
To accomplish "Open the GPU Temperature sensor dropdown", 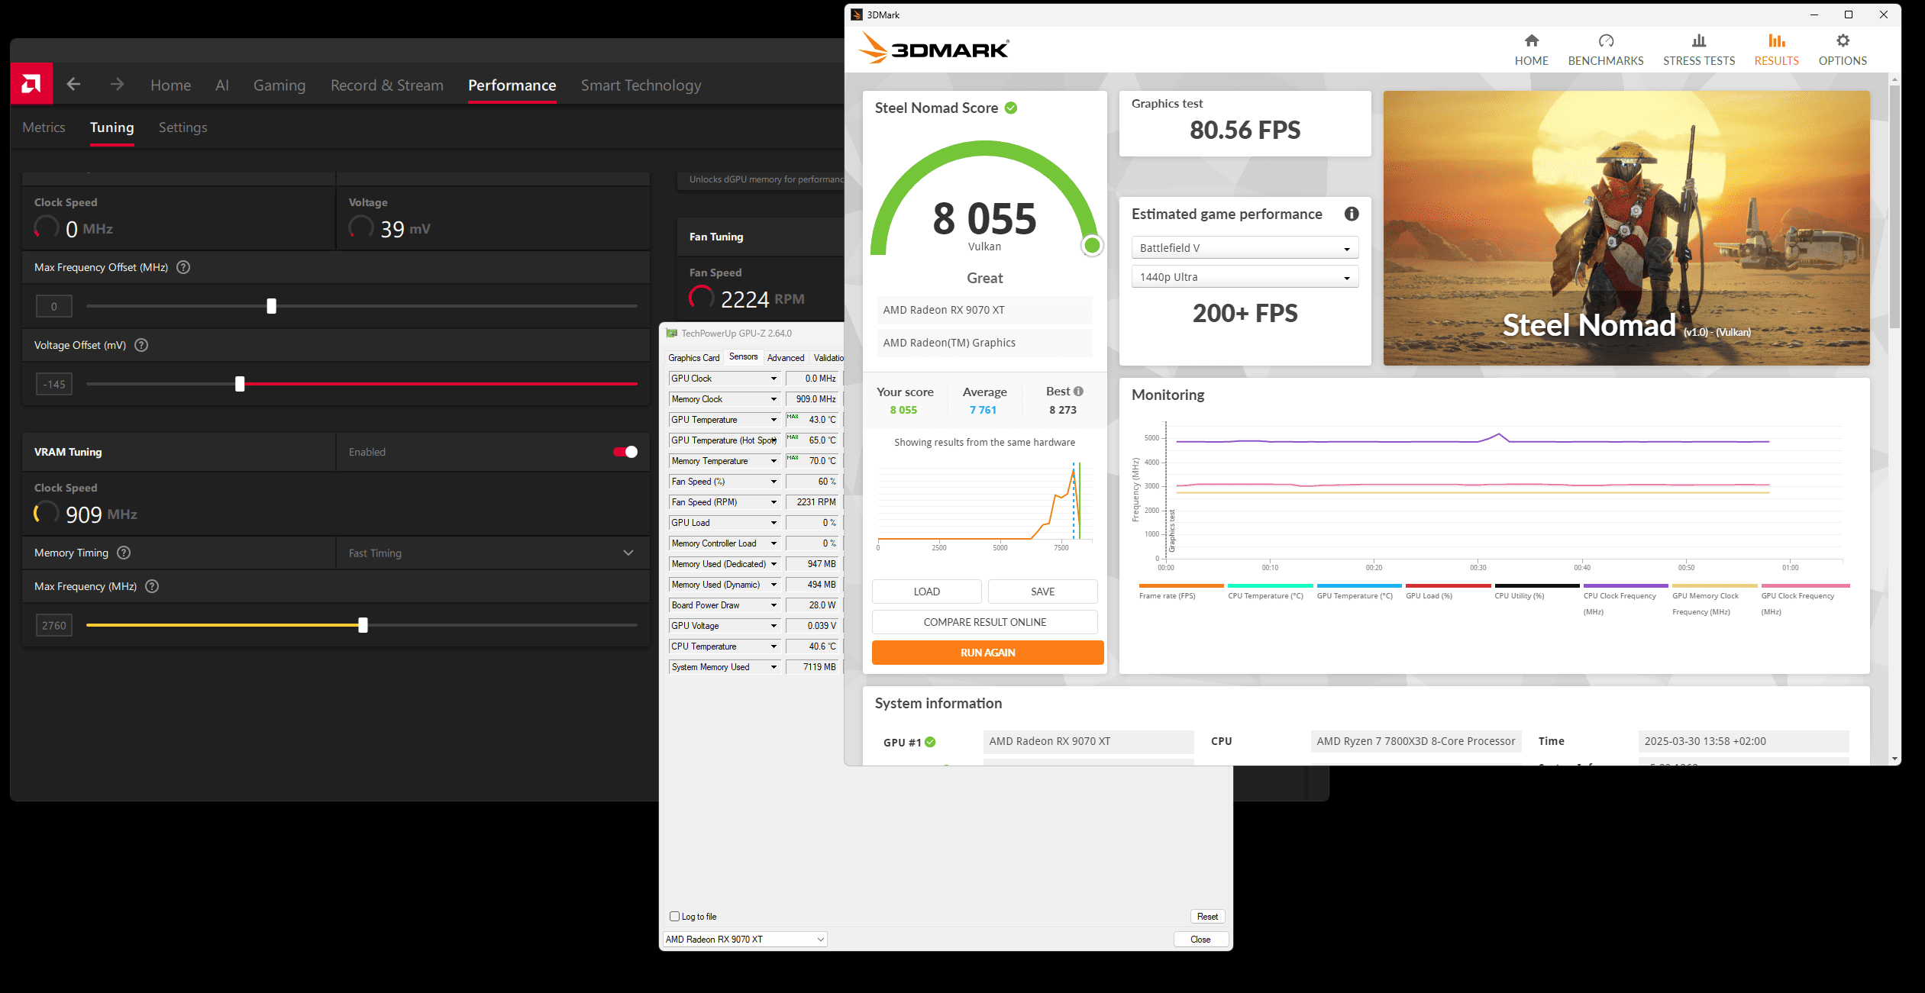I will [x=724, y=420].
